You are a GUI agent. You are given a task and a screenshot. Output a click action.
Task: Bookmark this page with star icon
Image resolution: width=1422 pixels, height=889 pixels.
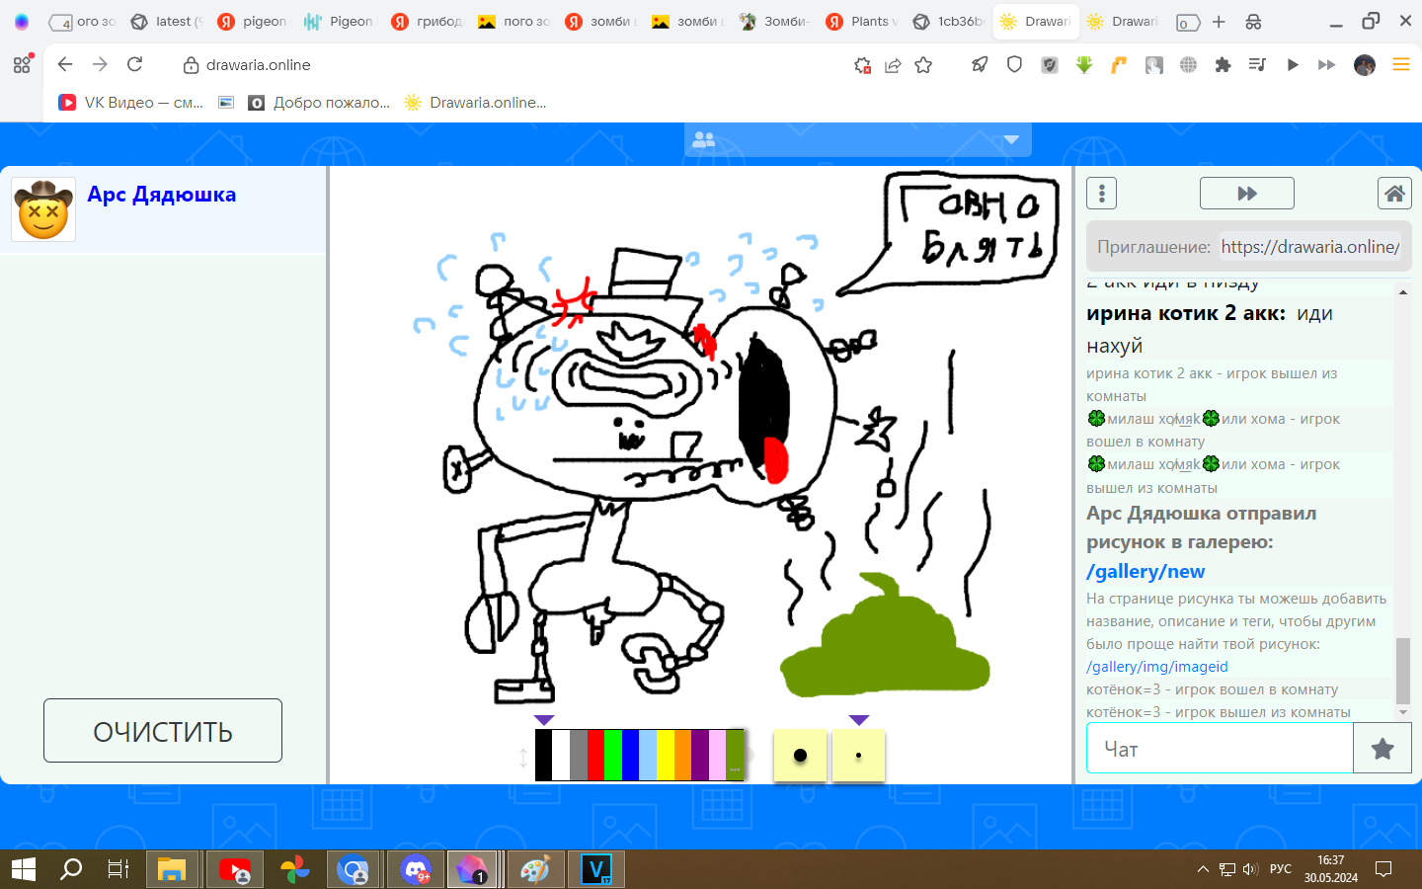[923, 65]
